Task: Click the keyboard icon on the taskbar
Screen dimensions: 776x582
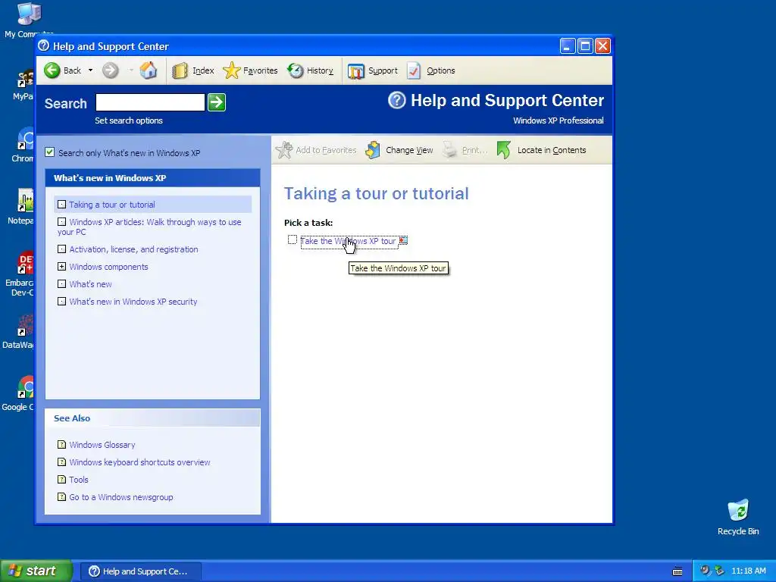Action: pos(677,571)
